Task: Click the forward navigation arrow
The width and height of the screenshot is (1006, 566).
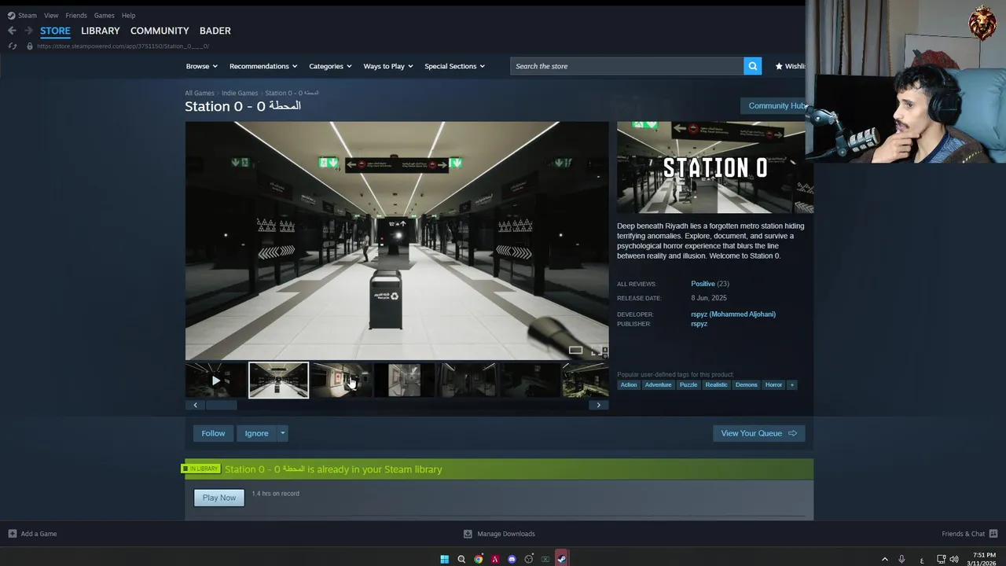Action: 28,31
